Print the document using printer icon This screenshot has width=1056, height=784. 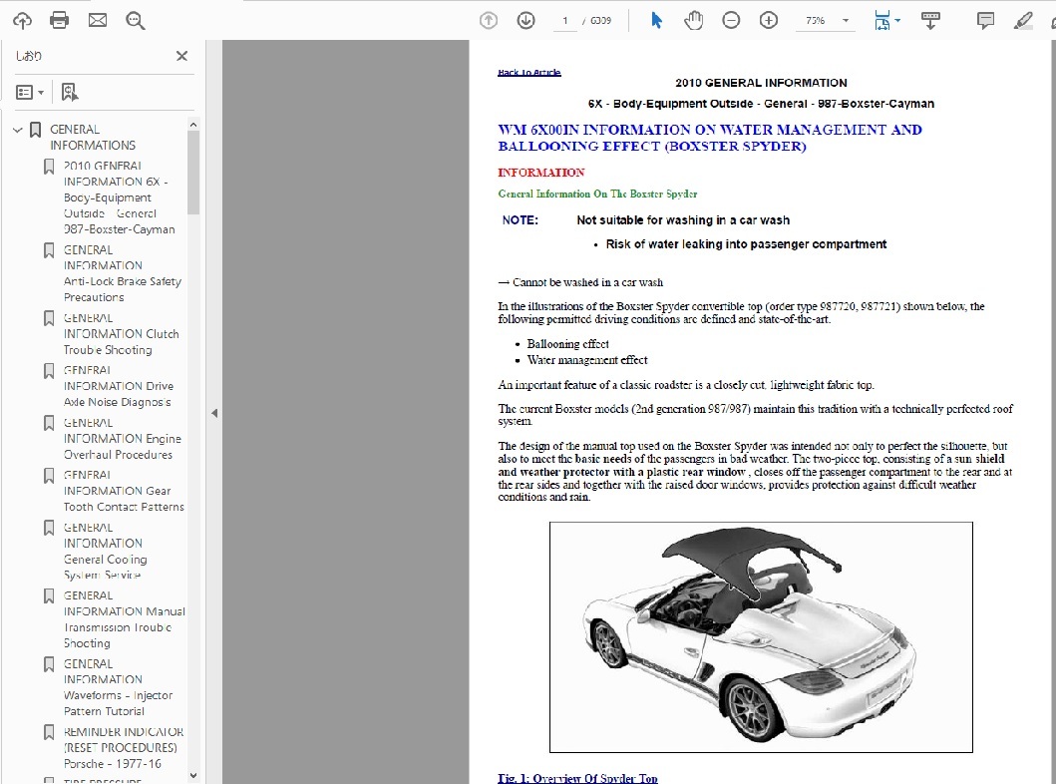tap(59, 20)
